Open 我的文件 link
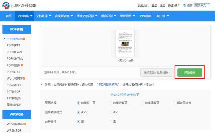 click(x=143, y=5)
